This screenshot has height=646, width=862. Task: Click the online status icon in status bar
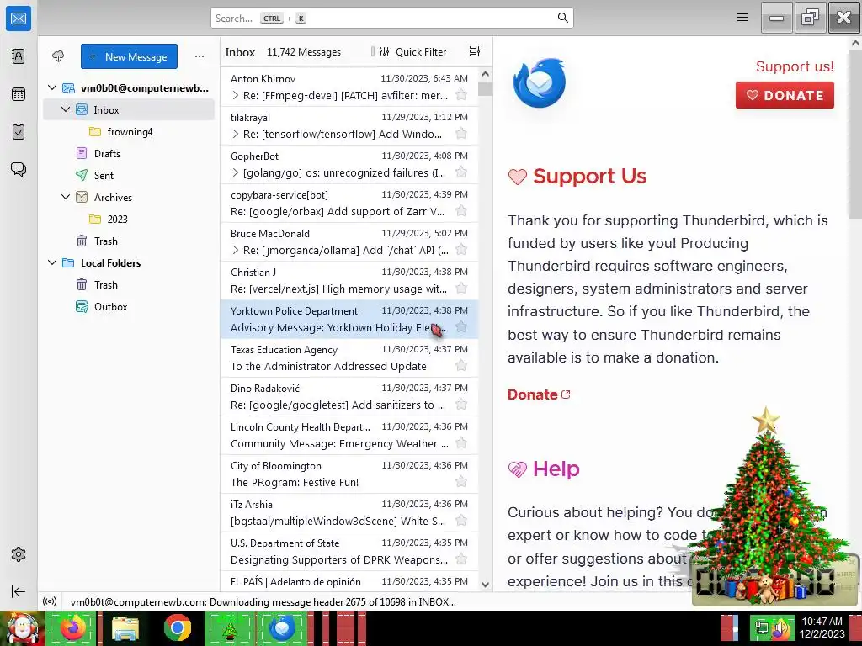pos(50,601)
